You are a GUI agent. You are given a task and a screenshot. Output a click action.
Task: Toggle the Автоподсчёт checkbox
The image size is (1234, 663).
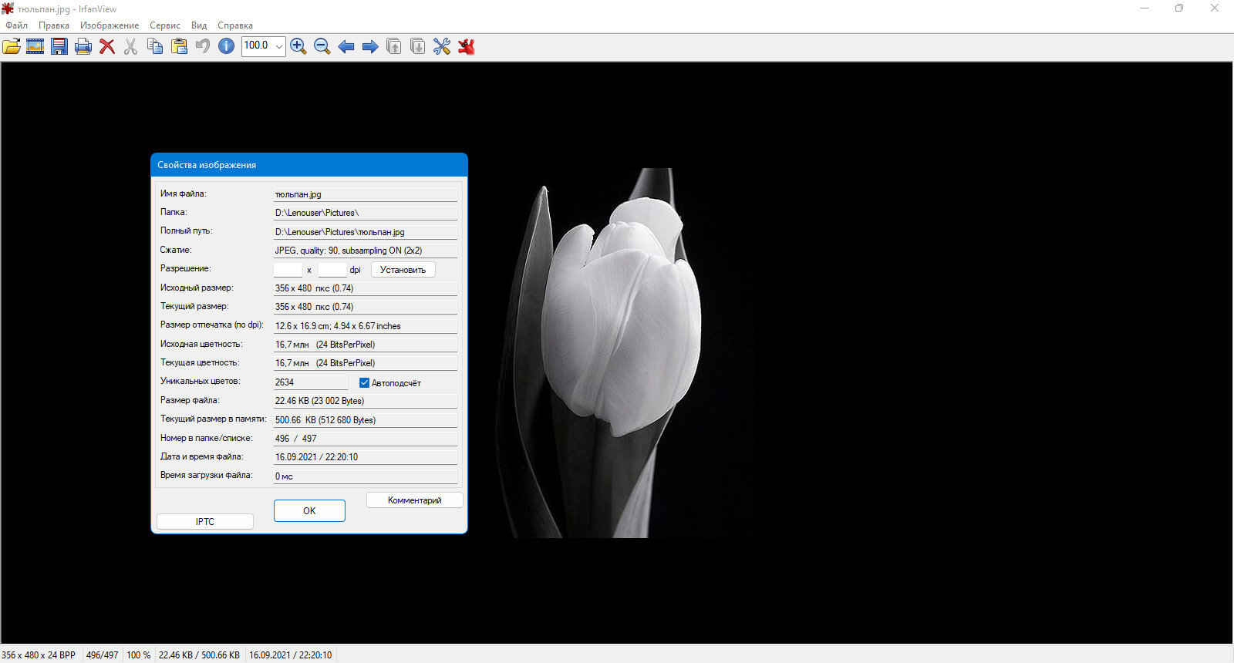click(364, 382)
